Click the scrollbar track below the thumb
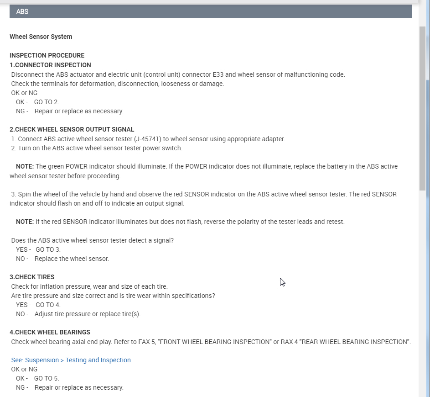The width and height of the screenshot is (430, 397). pyautogui.click(x=424, y=292)
